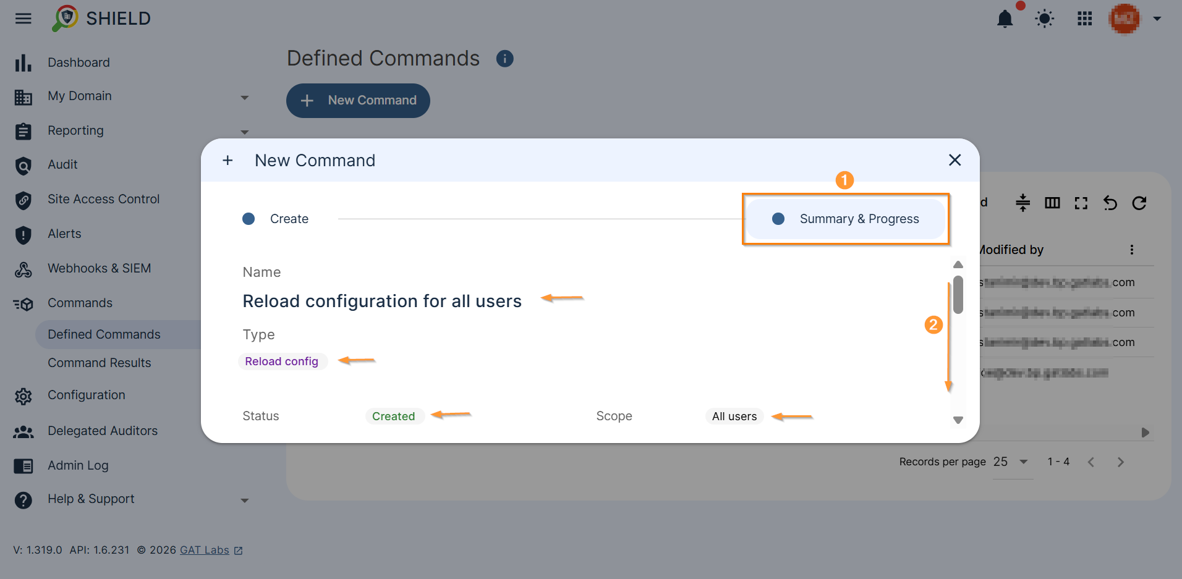
Task: Click the fullscreen expand icon above the table
Action: (x=1081, y=203)
